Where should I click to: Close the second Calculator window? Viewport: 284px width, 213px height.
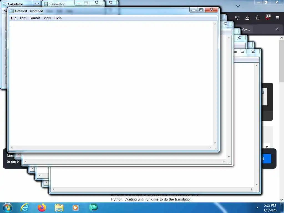click(96, 3)
